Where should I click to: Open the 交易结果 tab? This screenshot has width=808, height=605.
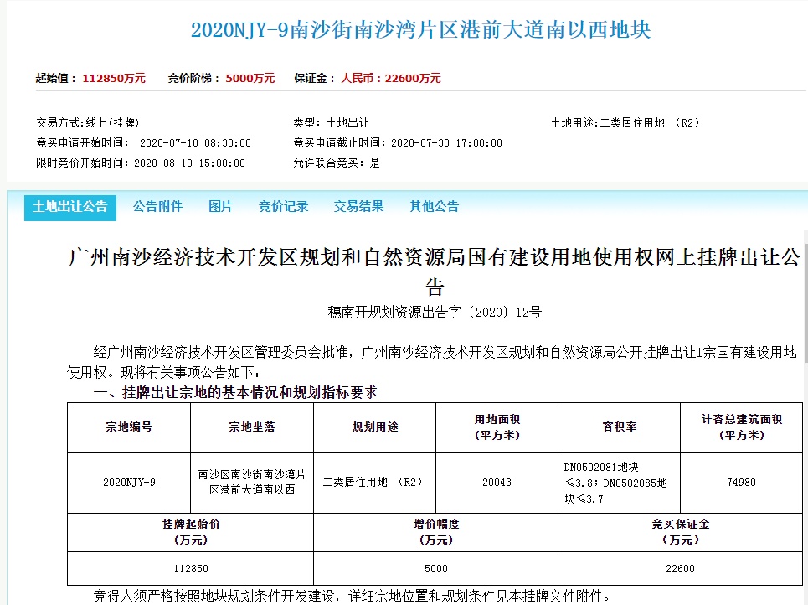(x=357, y=206)
